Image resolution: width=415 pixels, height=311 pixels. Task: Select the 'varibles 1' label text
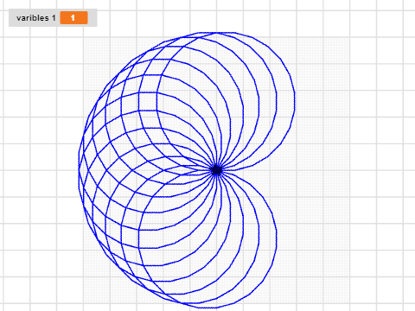pos(36,18)
